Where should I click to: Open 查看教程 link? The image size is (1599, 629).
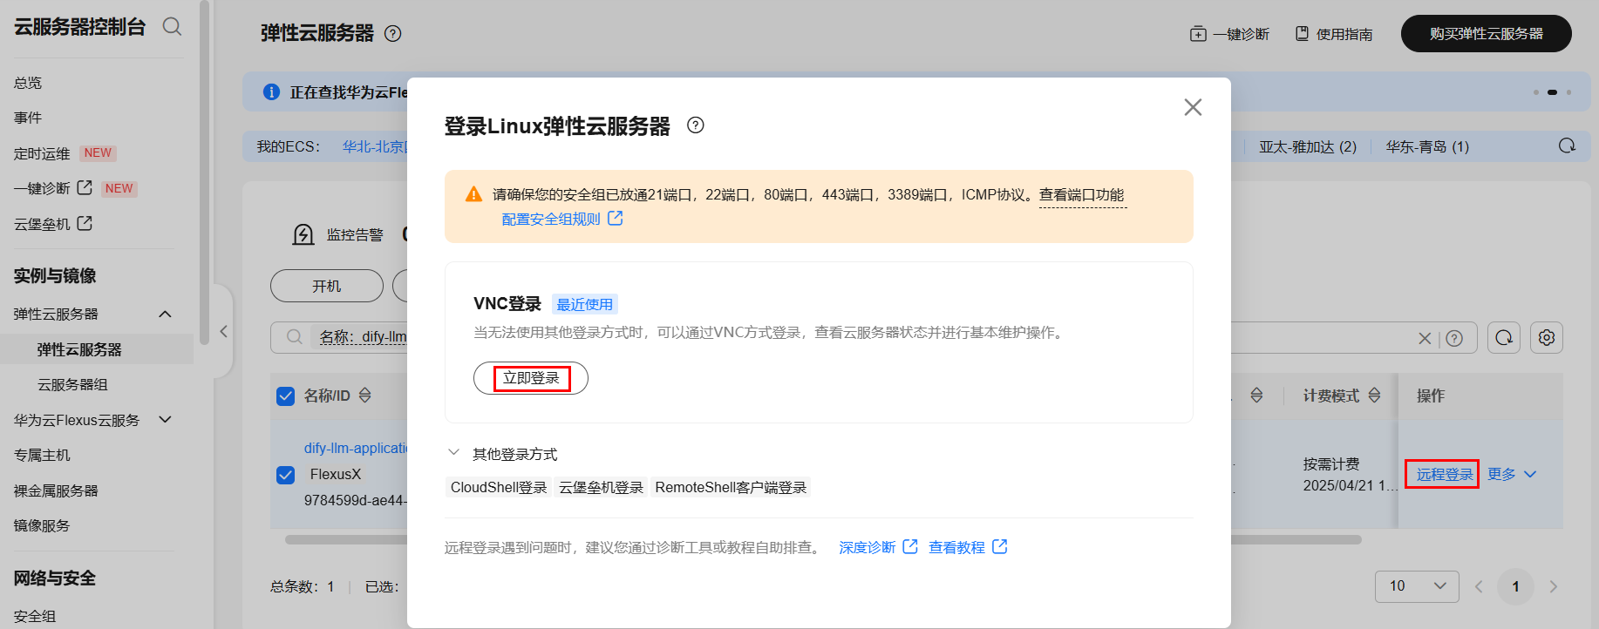point(968,547)
